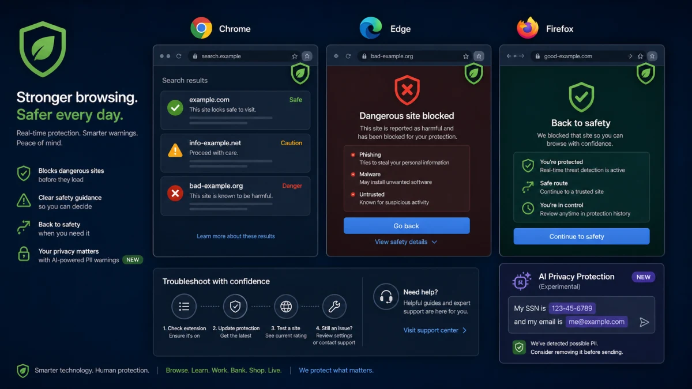The height and width of the screenshot is (389, 692).
Task: Open the extension button in Edge toolbar
Action: coord(479,56)
